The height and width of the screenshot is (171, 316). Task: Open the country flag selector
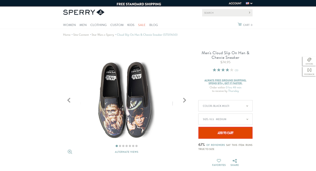click(249, 3)
